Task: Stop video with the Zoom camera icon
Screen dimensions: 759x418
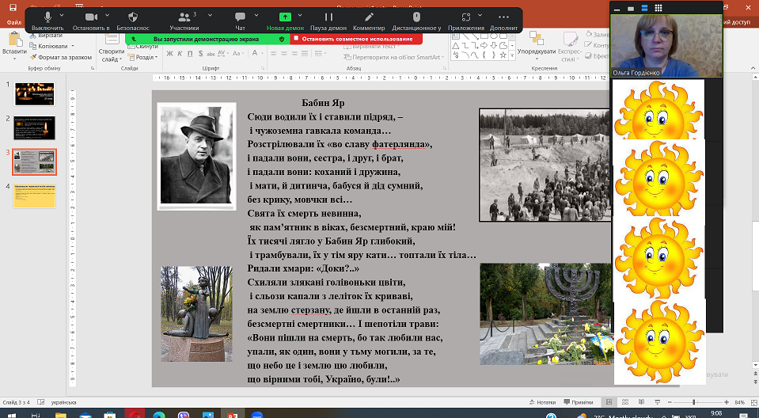Action: (x=91, y=21)
